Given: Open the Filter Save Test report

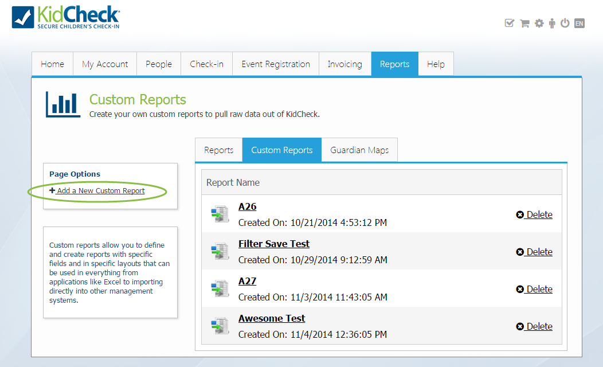Looking at the screenshot, I should [273, 243].
